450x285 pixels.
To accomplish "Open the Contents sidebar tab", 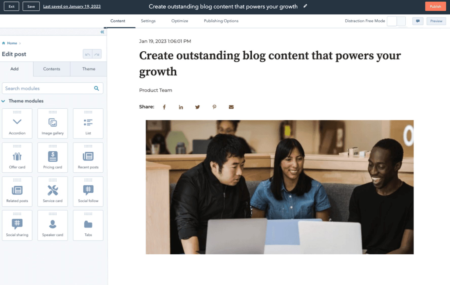I will pyautogui.click(x=51, y=69).
